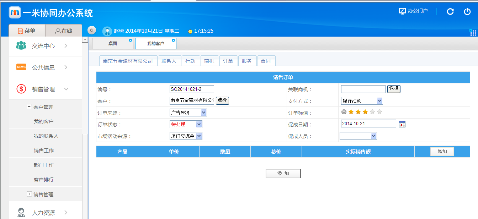Click 选择 button next to 关联商机
The width and height of the screenshot is (478, 219).
[394, 89]
